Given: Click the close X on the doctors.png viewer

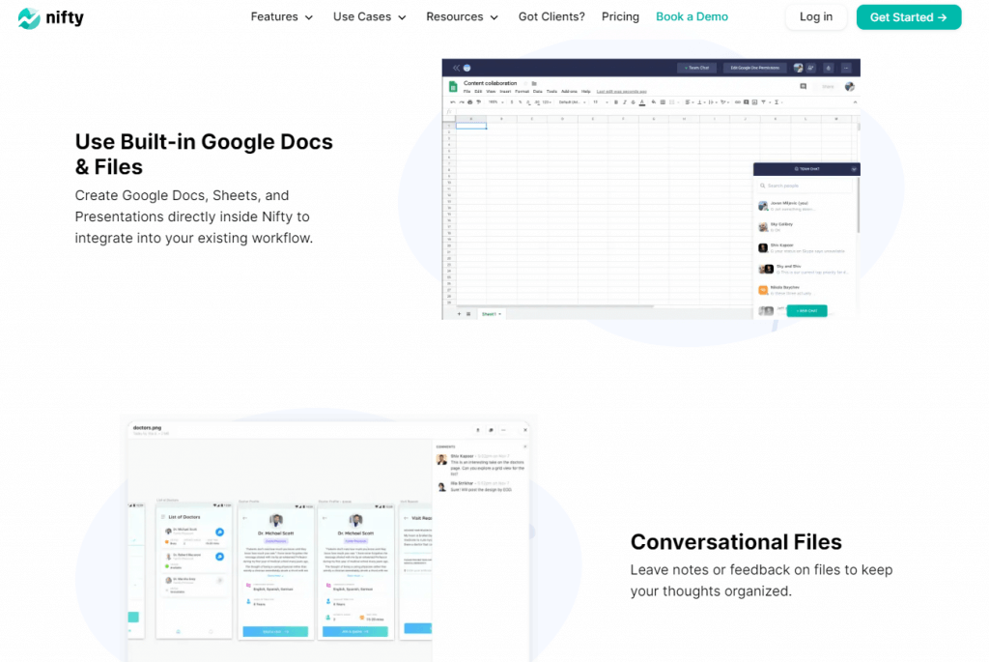Looking at the screenshot, I should [524, 430].
